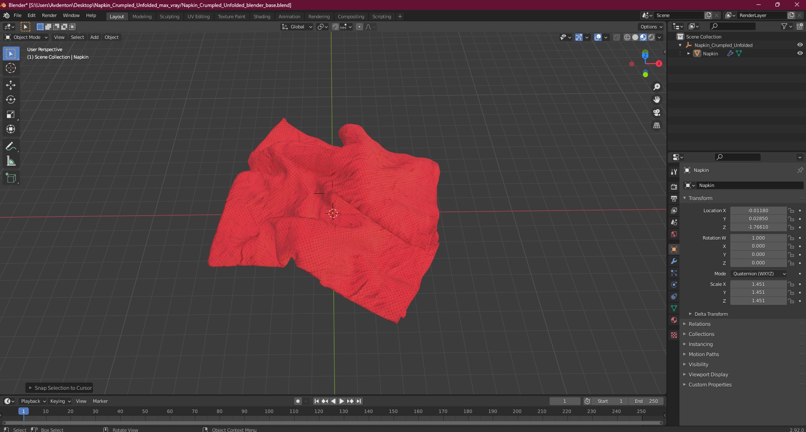This screenshot has width=806, height=432.
Task: Open the Physics properties tab
Action: 674,285
